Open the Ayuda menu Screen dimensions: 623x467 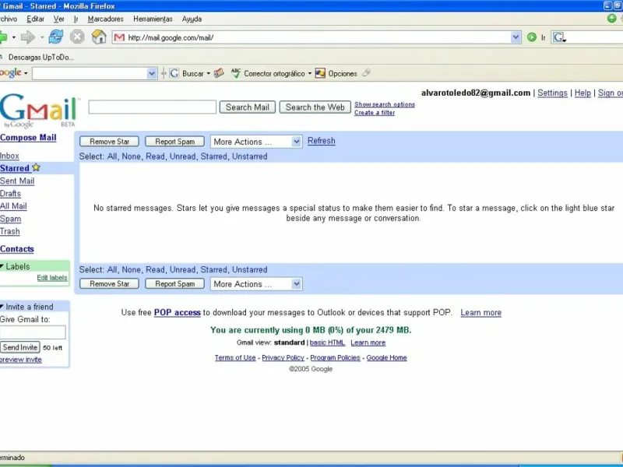tap(192, 19)
